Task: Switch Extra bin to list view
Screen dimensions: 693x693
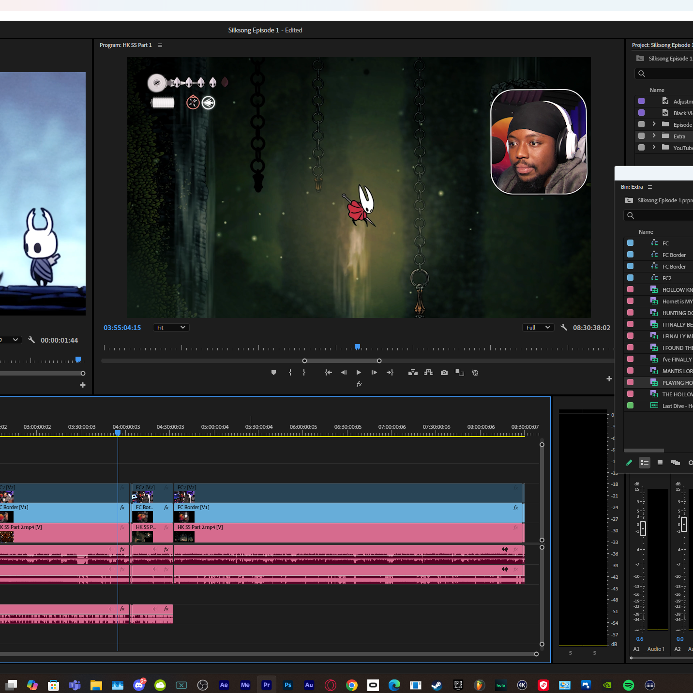Action: click(645, 463)
